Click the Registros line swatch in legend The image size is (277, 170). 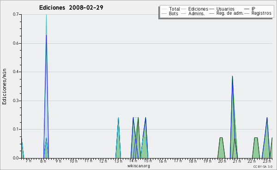click(247, 13)
